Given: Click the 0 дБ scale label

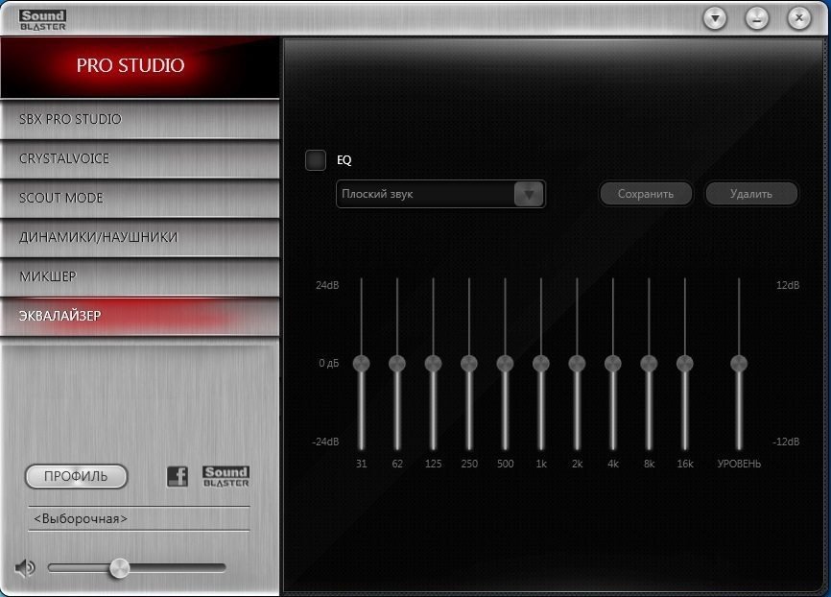Looking at the screenshot, I should tap(328, 363).
